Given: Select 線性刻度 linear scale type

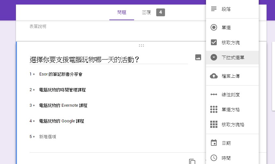Looking at the screenshot, I should pos(232,95).
